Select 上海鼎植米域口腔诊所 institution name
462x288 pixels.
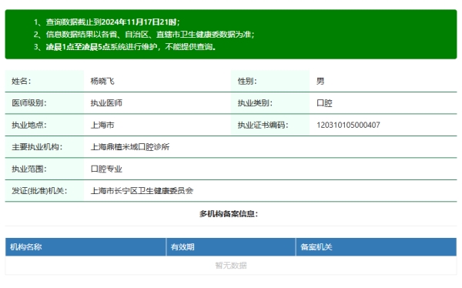click(130, 147)
